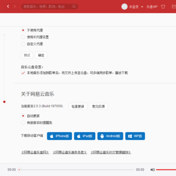
Task: Open 《网易云音乐官网》 link
Action: click(x=35, y=153)
